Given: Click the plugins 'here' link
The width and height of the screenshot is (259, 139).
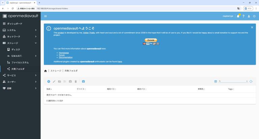Looking at the screenshot, I should 120,62.
